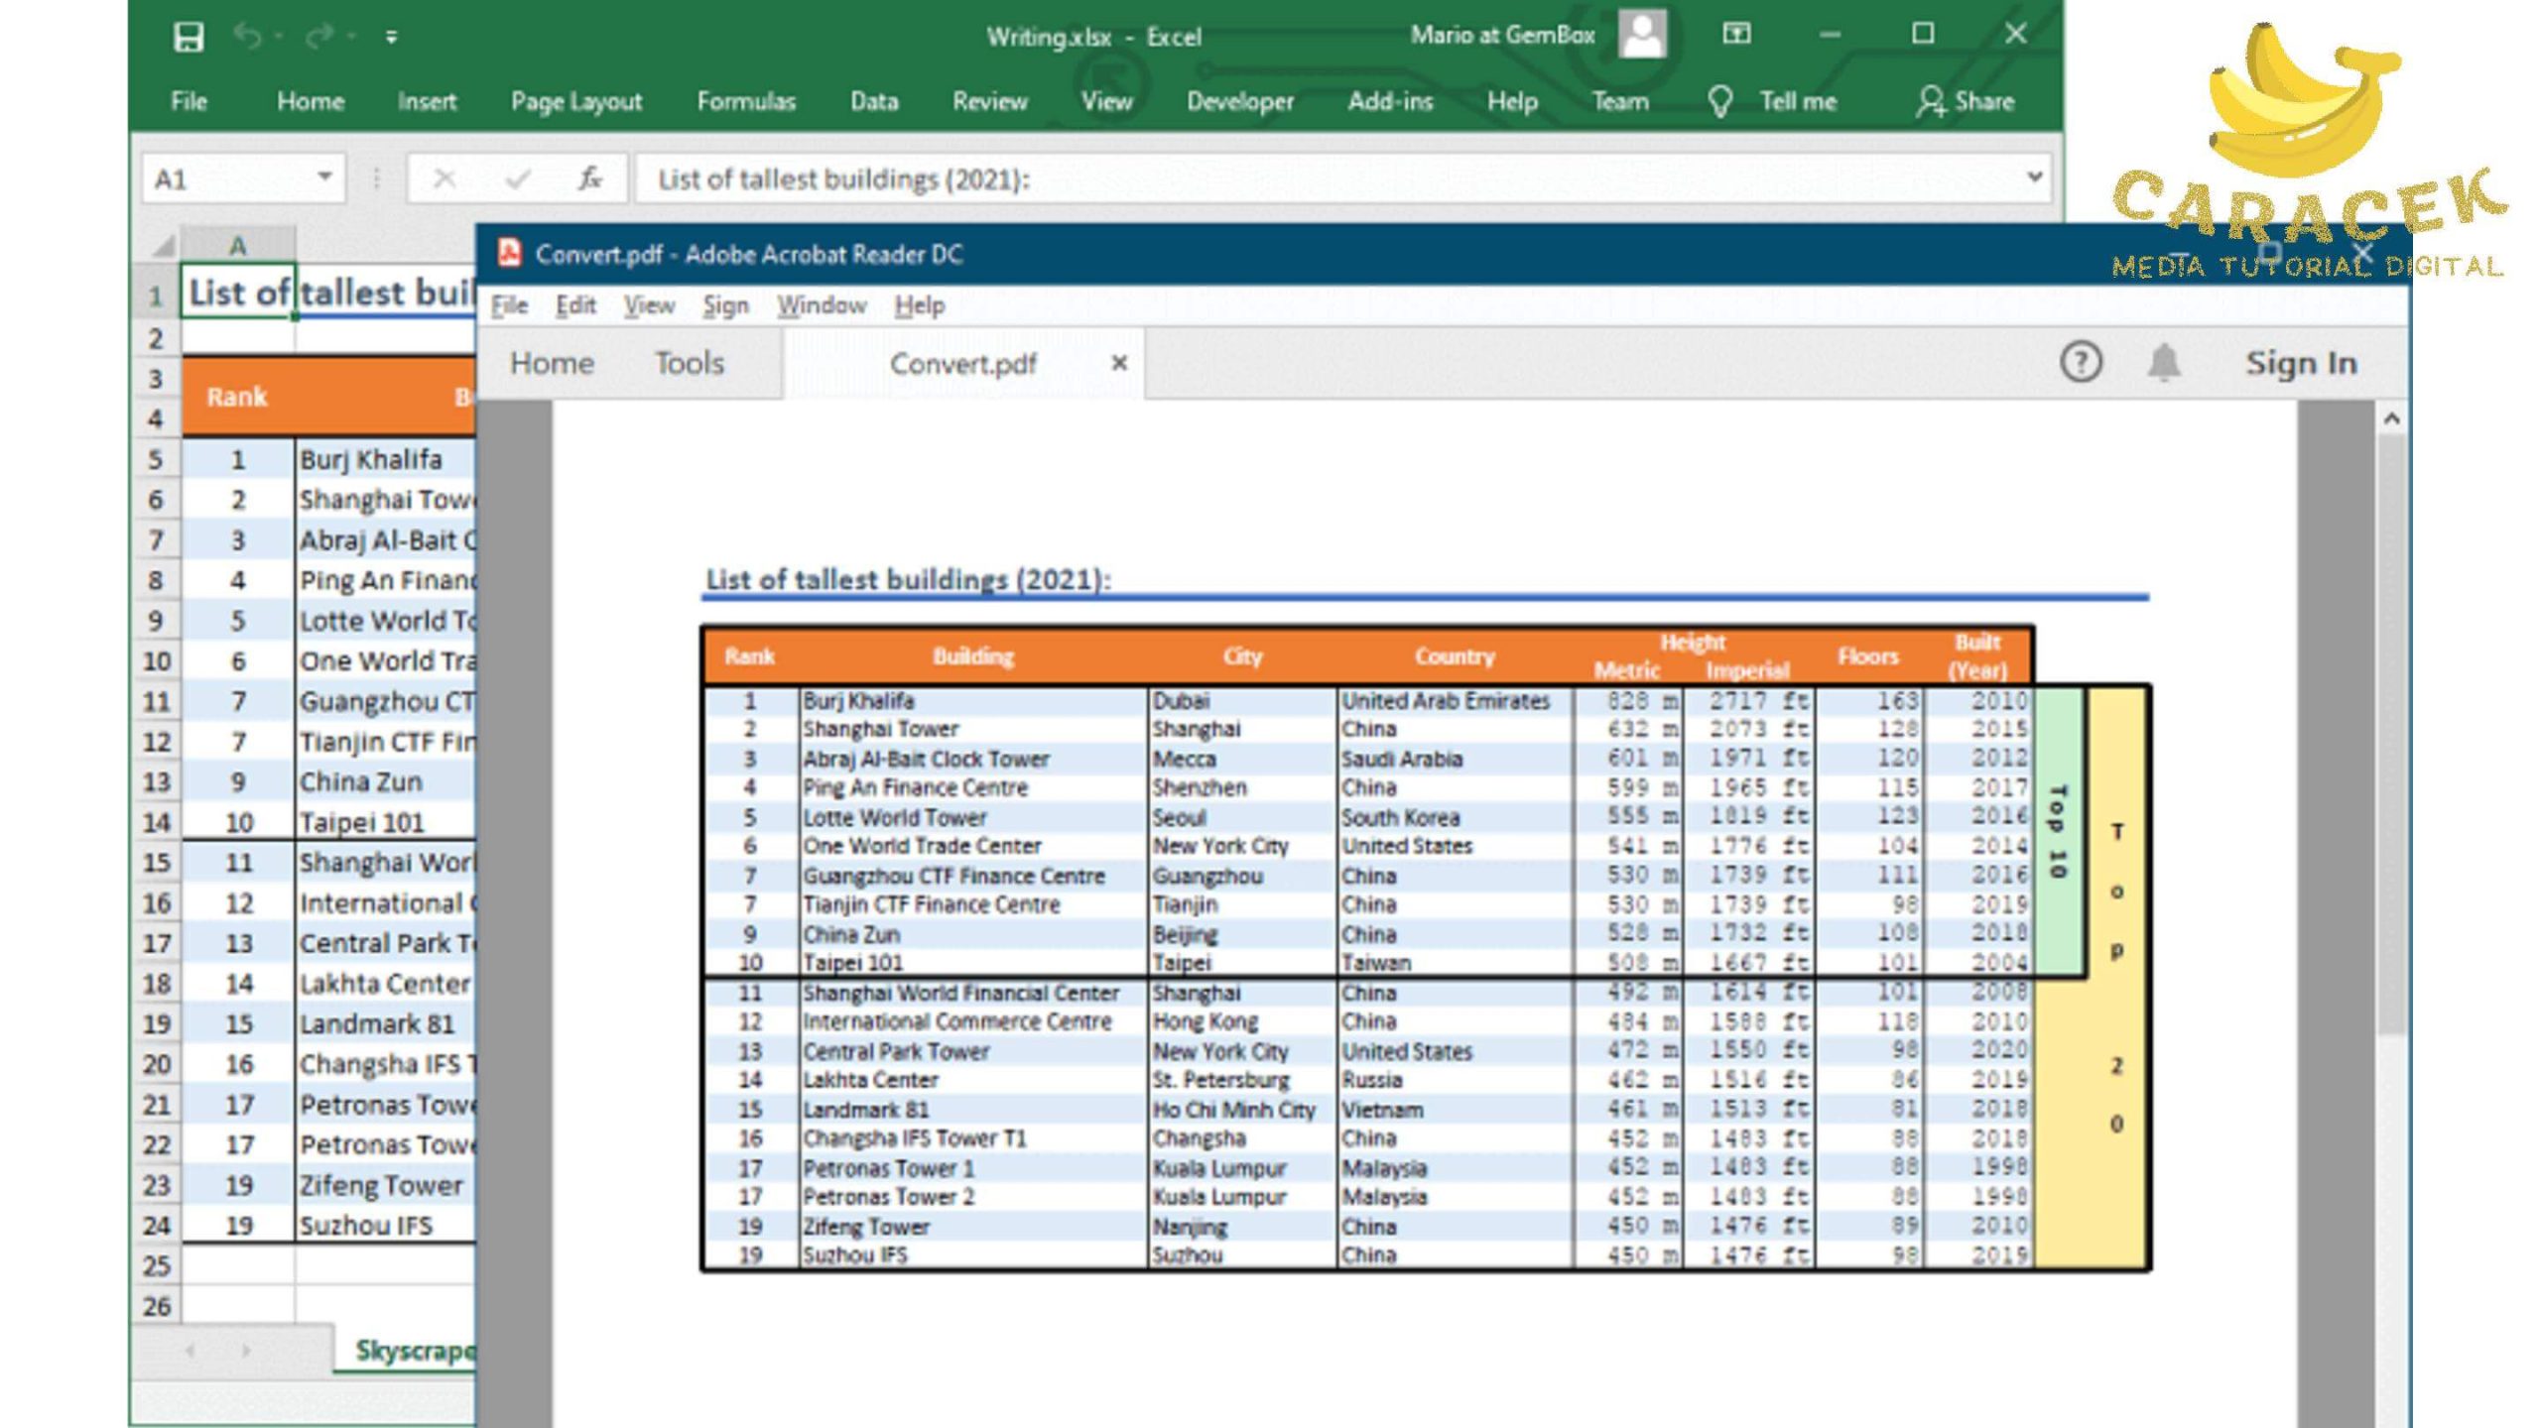Open Ribbon Display Options in Excel
Image resolution: width=2540 pixels, height=1428 pixels.
point(1736,35)
